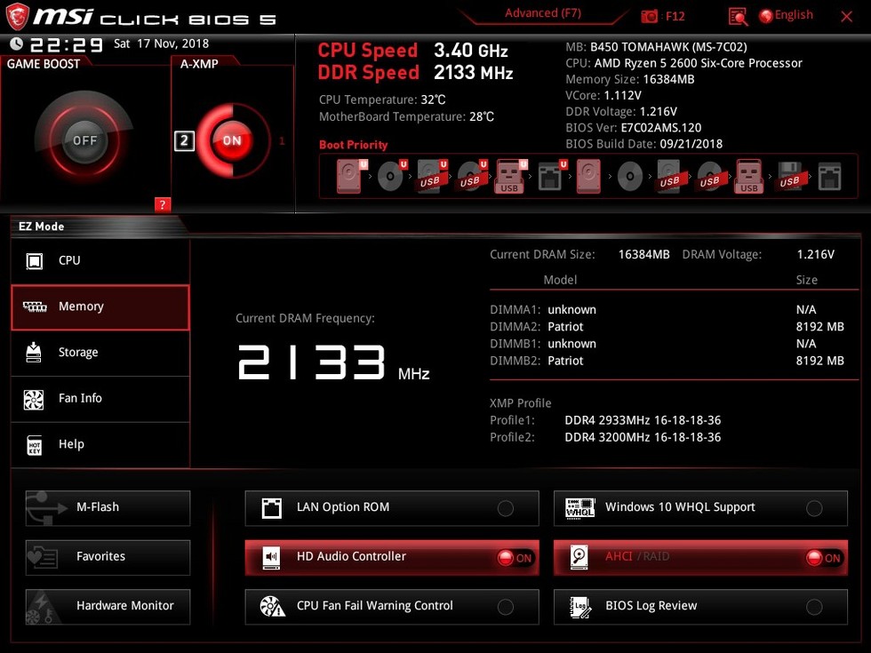Click the MSI dragon shield logo

tap(17, 17)
